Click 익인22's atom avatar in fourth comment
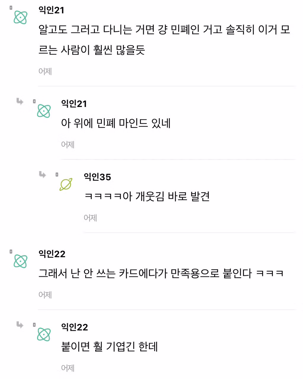The image size is (303, 379). point(20,261)
